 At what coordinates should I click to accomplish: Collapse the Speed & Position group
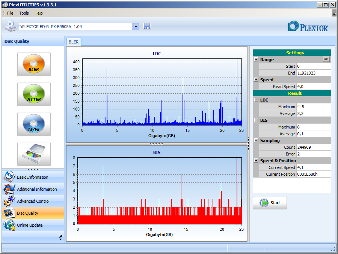tap(256, 160)
